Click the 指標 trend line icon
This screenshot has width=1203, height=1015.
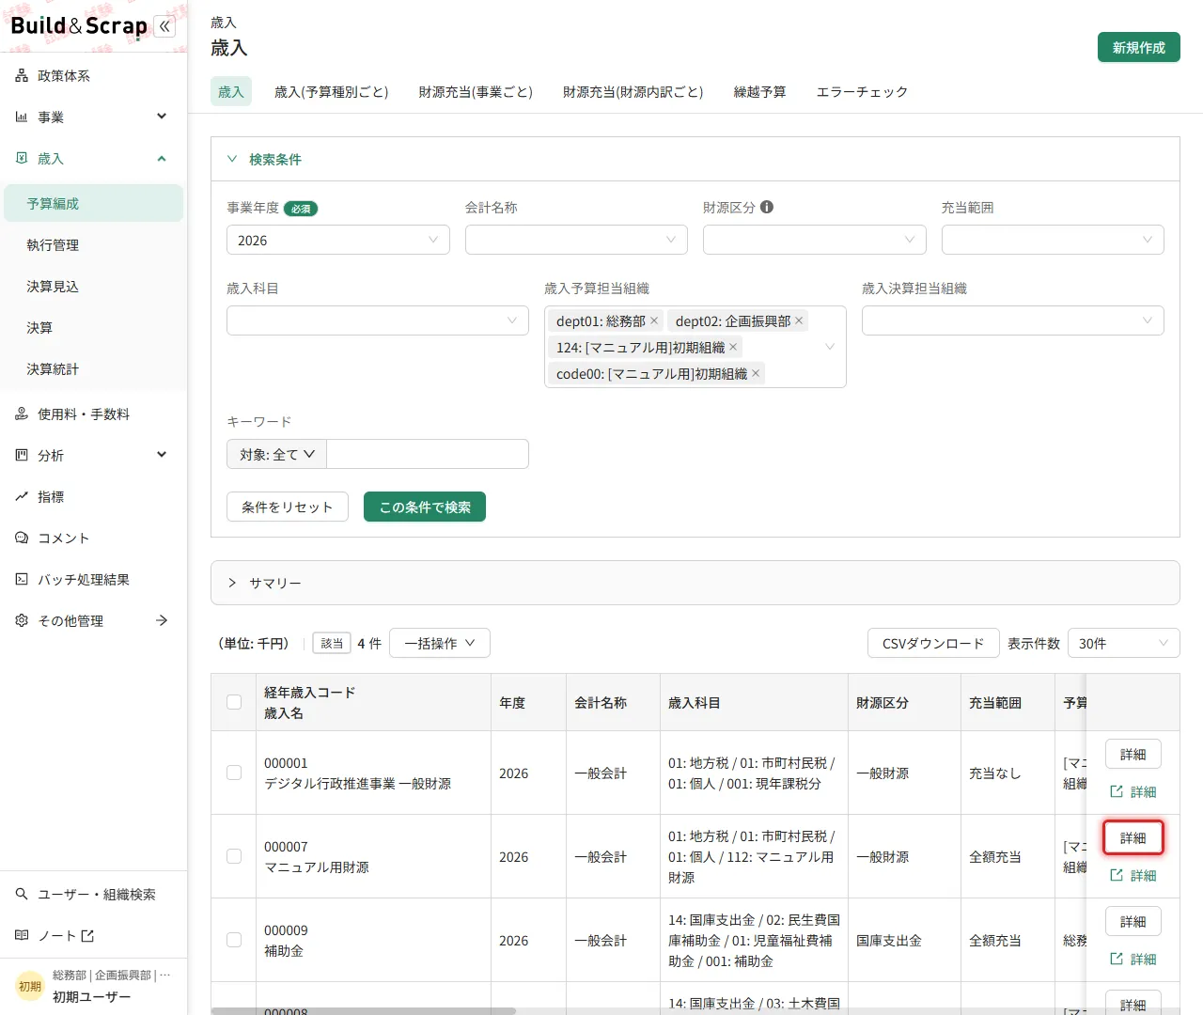22,497
